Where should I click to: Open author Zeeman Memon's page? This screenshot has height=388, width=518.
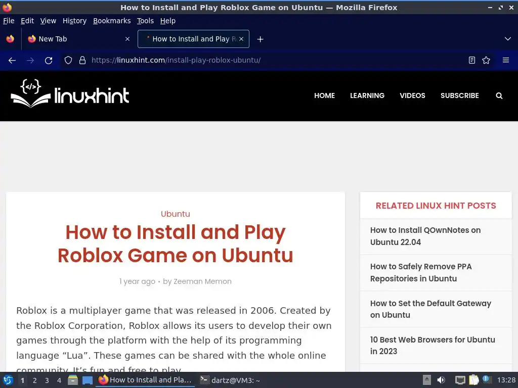pyautogui.click(x=202, y=281)
